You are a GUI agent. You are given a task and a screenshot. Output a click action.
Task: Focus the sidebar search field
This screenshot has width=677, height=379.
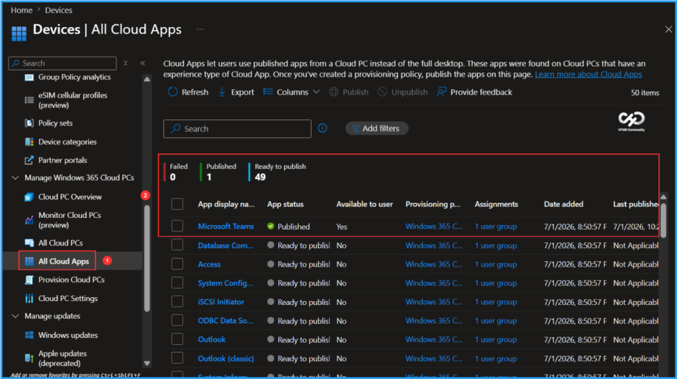pyautogui.click(x=63, y=63)
